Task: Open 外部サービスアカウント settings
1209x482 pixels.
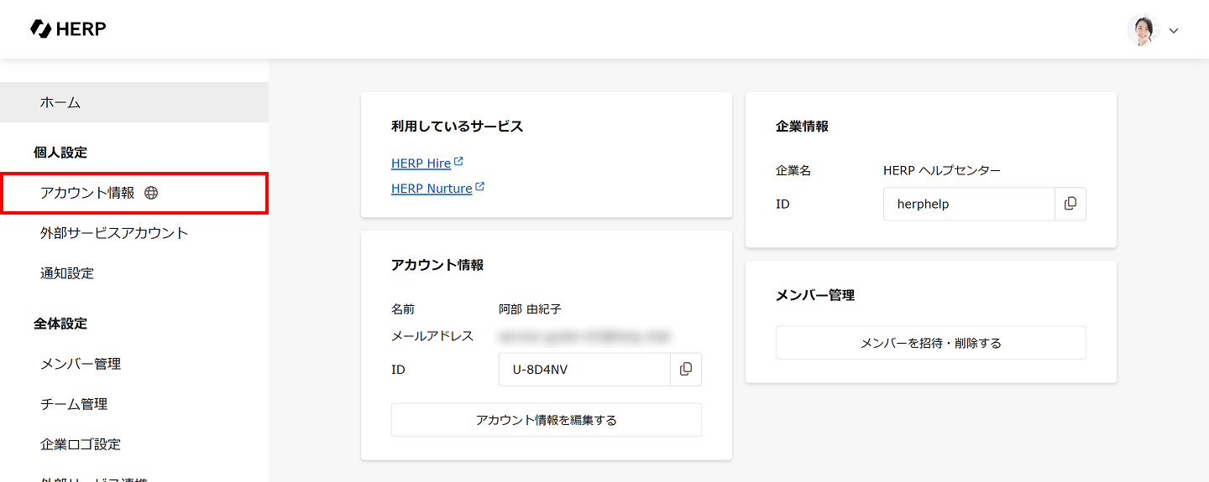Action: [x=114, y=233]
